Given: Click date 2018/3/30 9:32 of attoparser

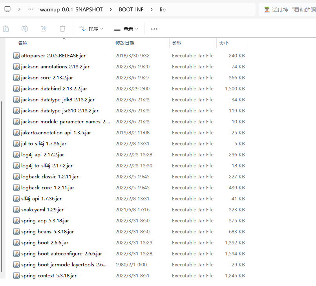Looking at the screenshot, I should (x=132, y=56).
